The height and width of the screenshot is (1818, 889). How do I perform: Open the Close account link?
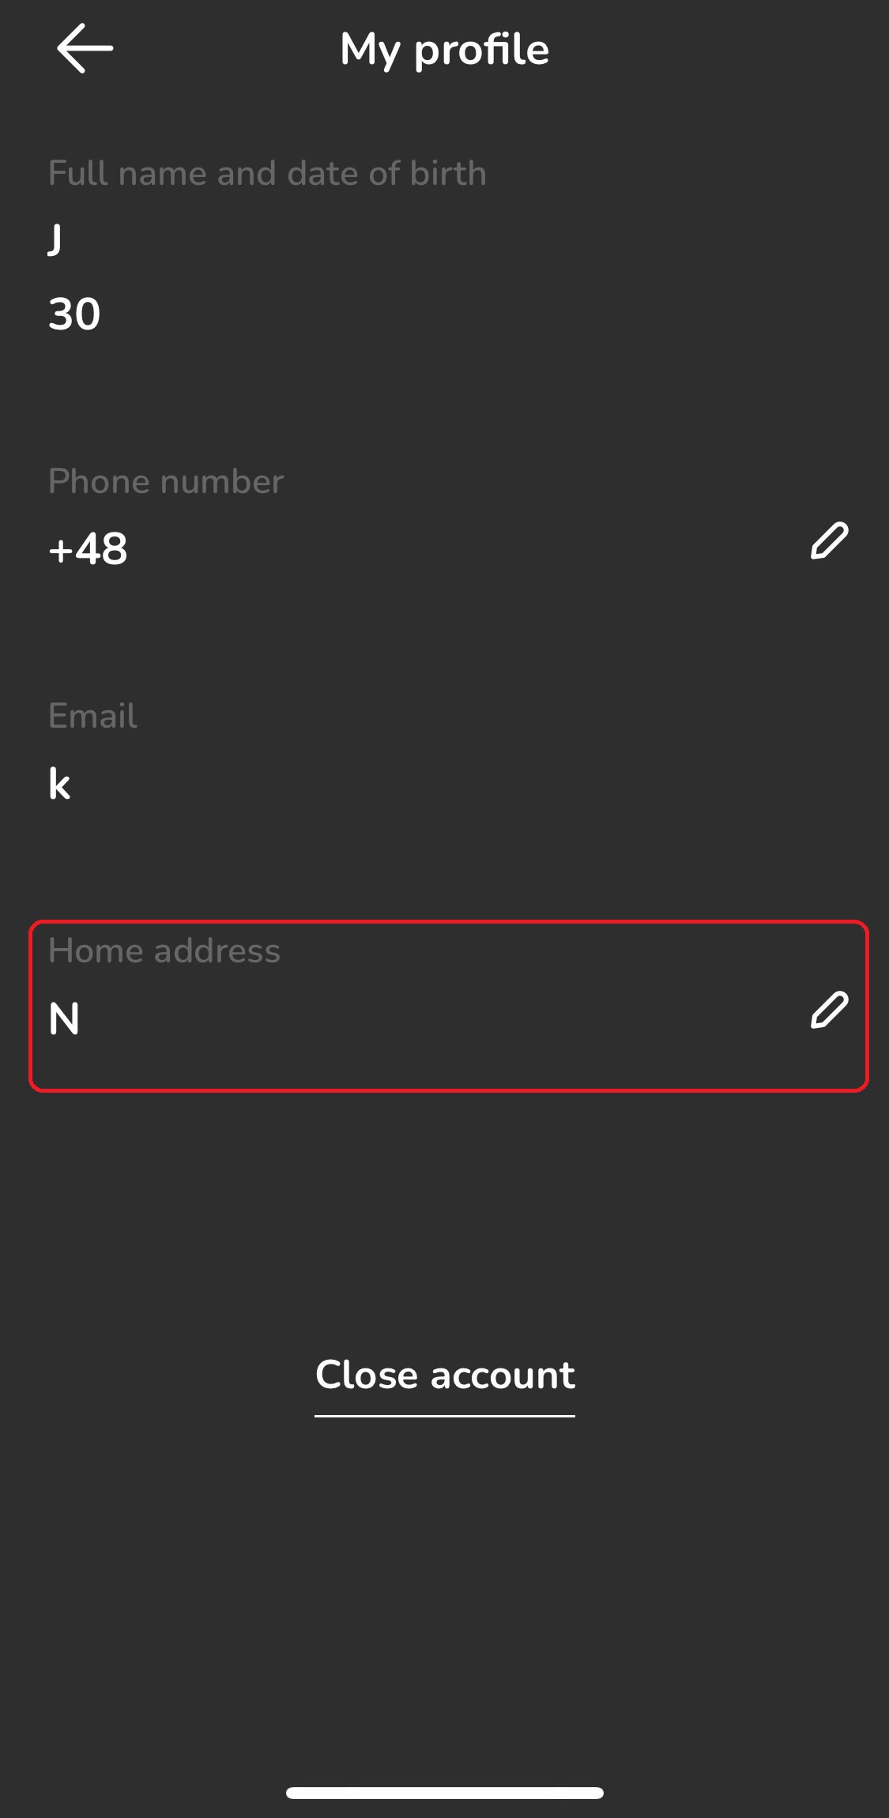coord(445,1376)
